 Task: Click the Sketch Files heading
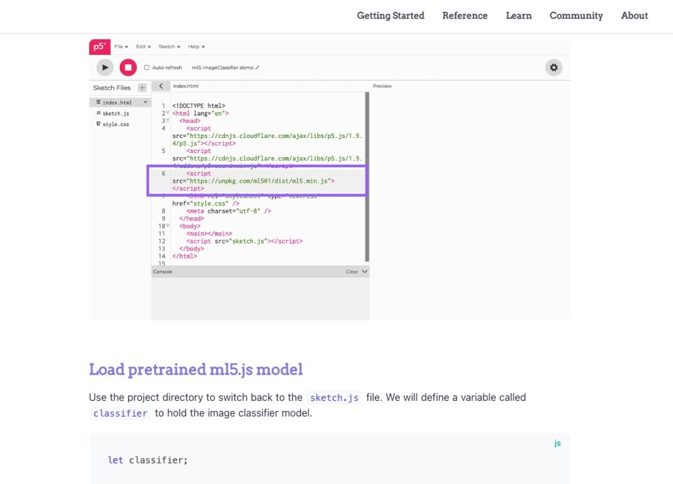coord(112,87)
